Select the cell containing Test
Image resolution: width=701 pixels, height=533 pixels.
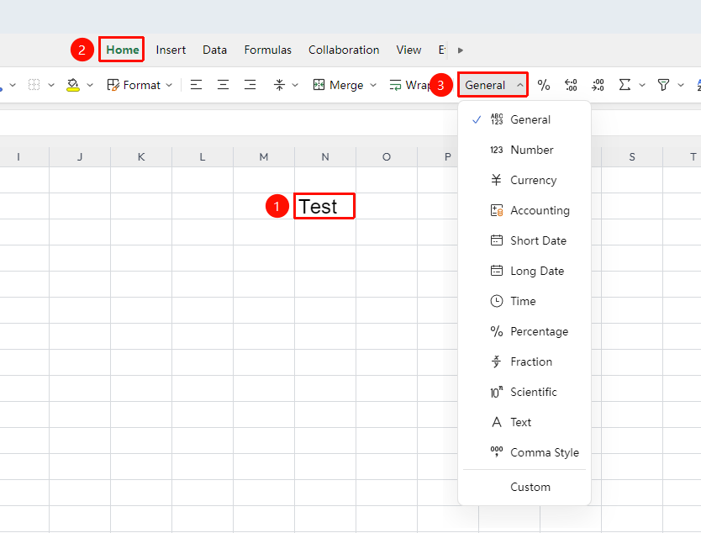[325, 206]
